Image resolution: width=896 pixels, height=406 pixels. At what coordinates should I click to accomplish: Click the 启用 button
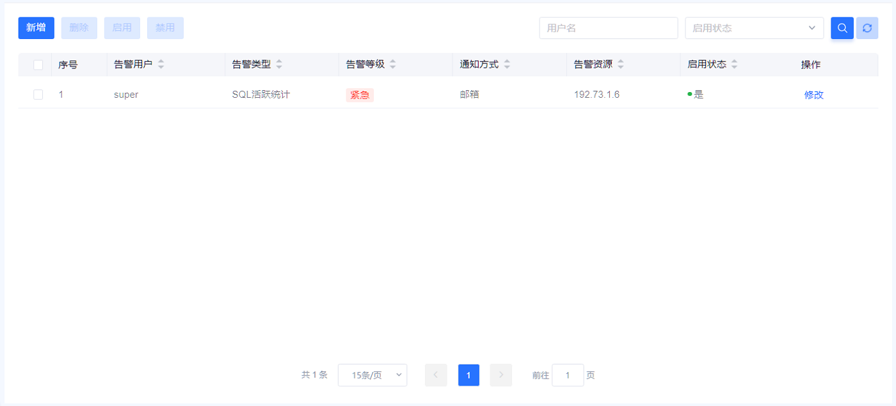pyautogui.click(x=122, y=28)
